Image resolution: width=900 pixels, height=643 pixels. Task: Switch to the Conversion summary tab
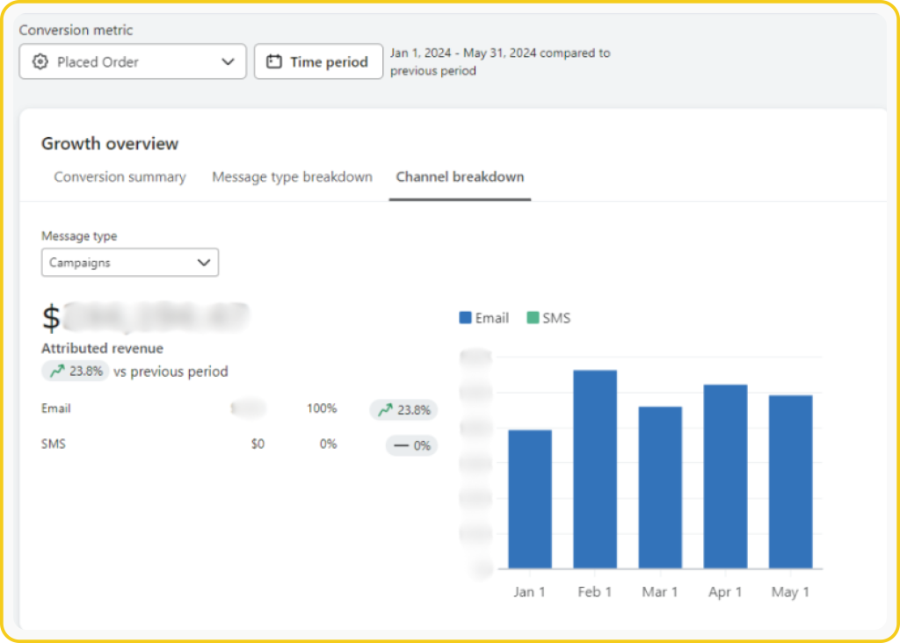pyautogui.click(x=120, y=177)
